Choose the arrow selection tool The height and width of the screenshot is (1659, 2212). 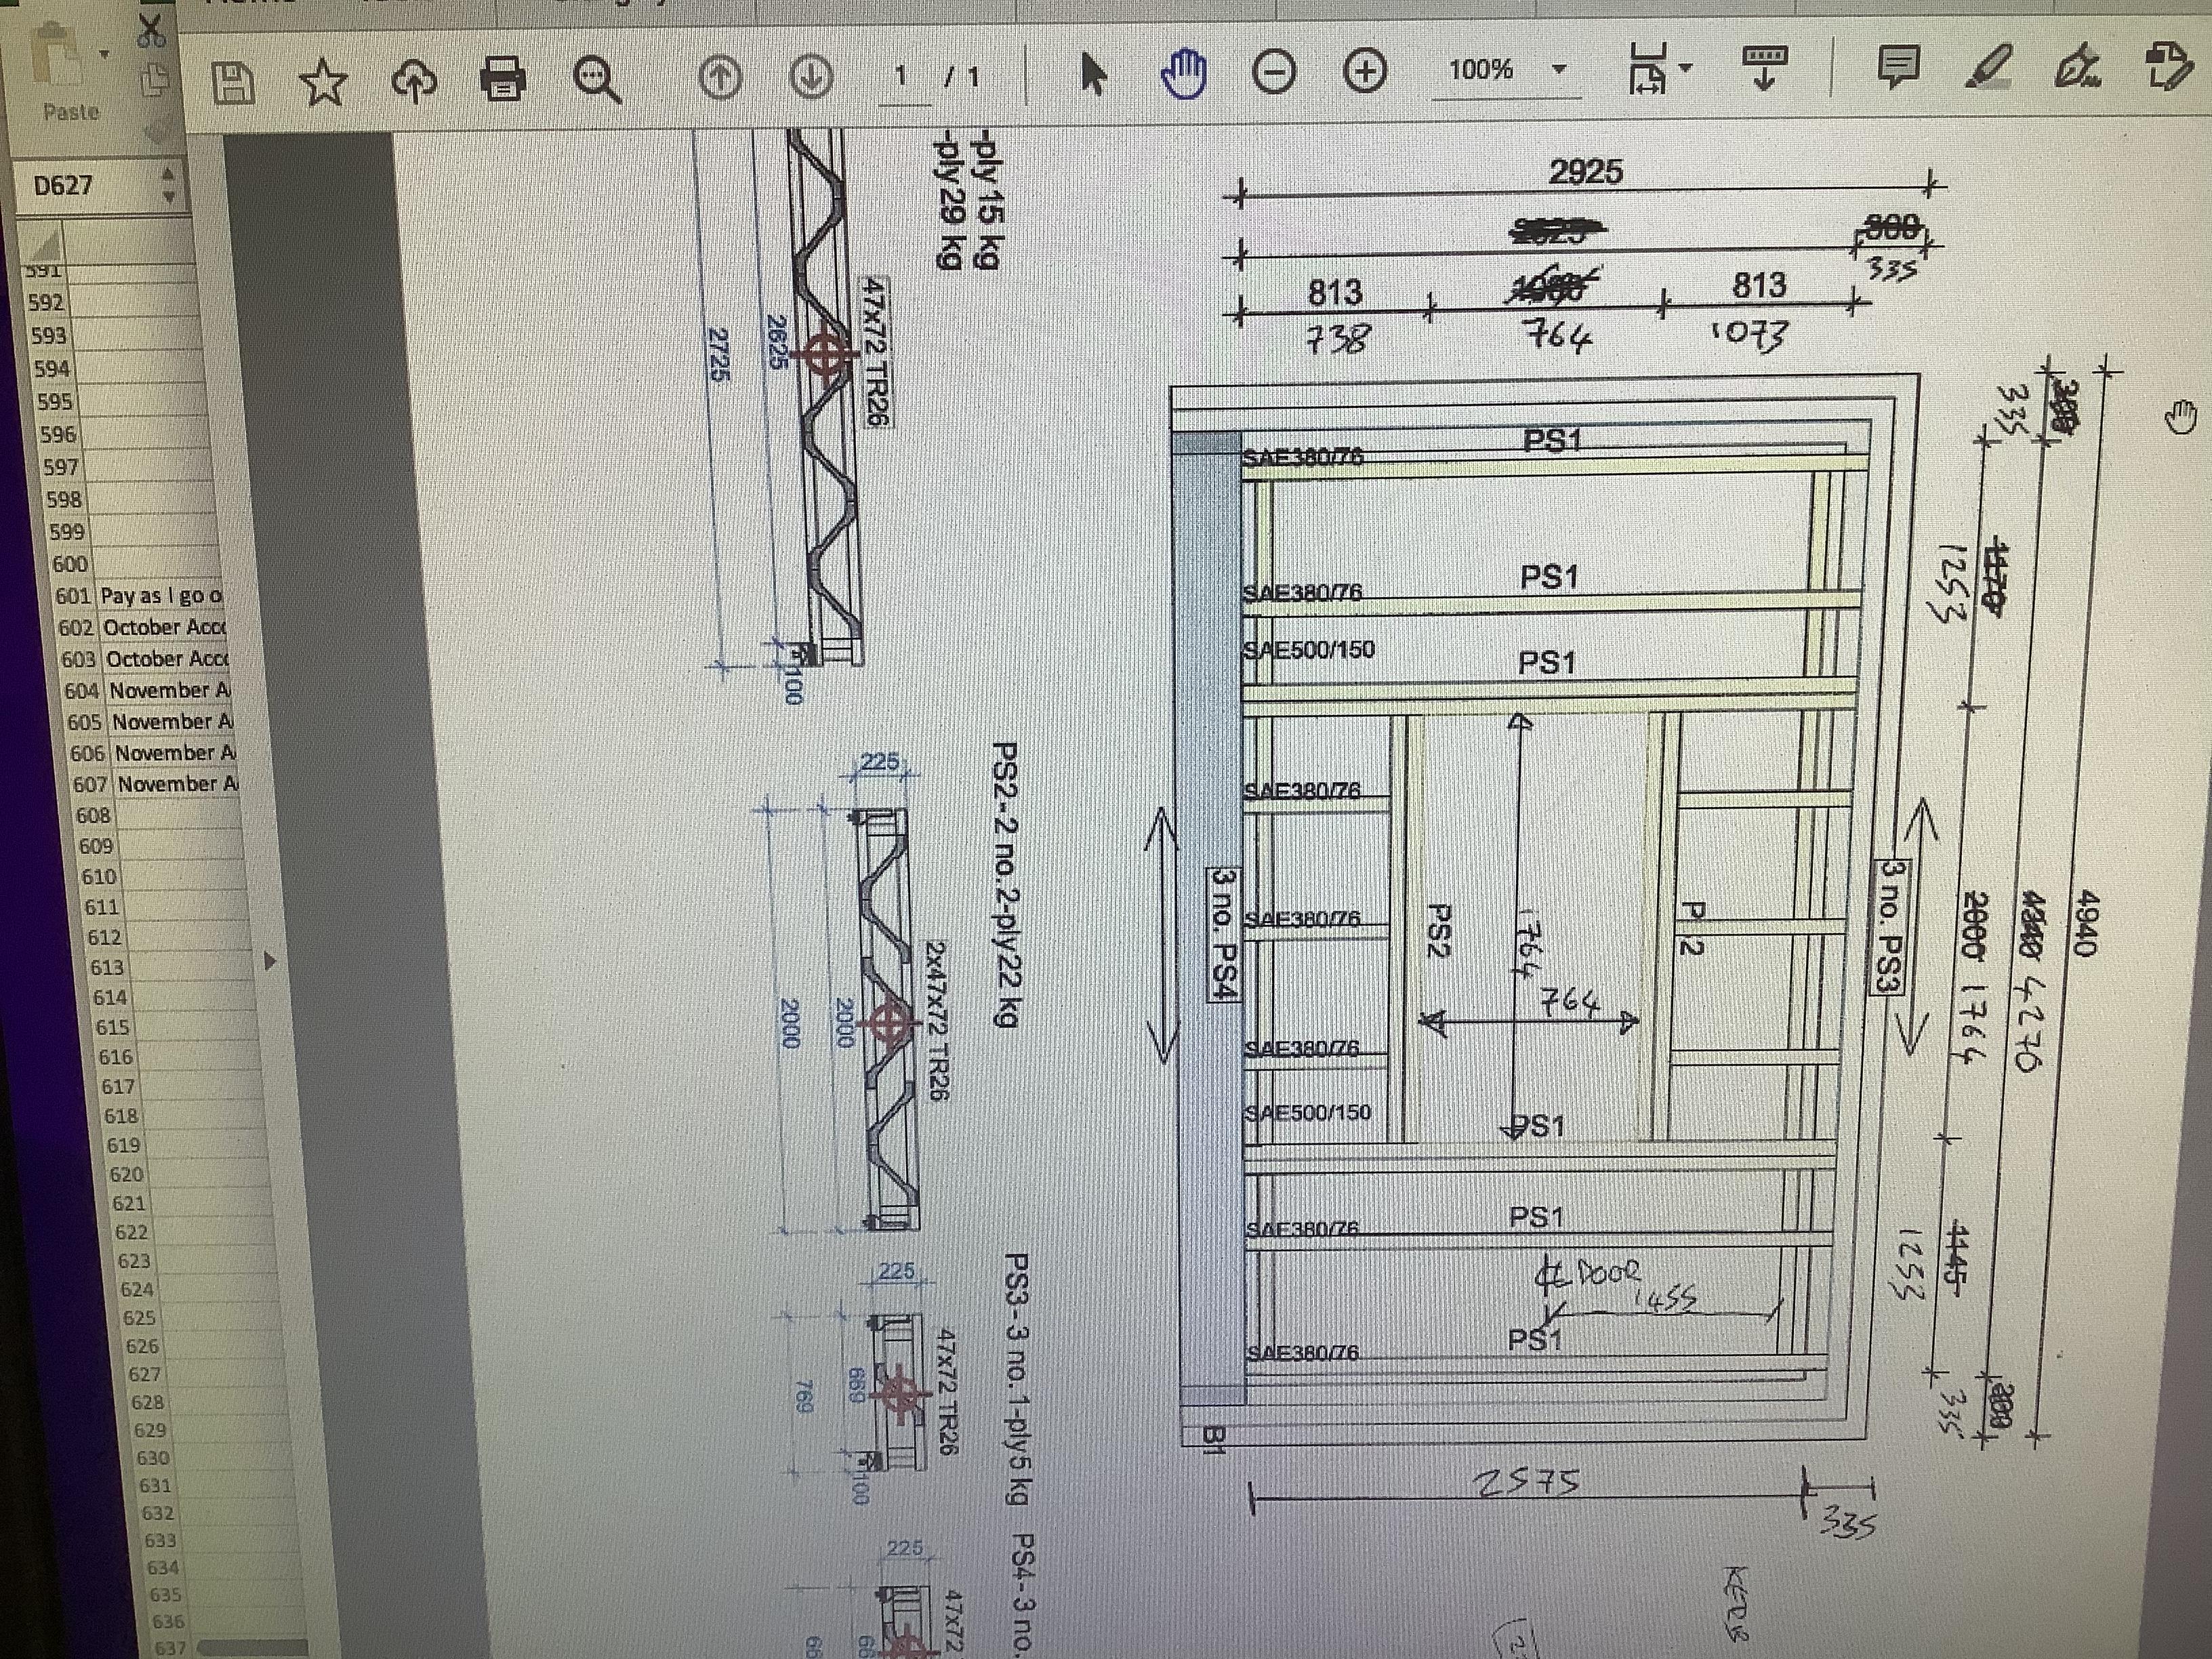pyautogui.click(x=1094, y=74)
